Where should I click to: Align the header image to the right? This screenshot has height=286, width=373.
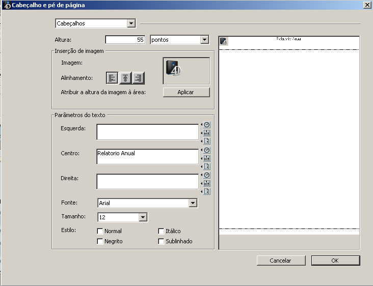click(139, 78)
